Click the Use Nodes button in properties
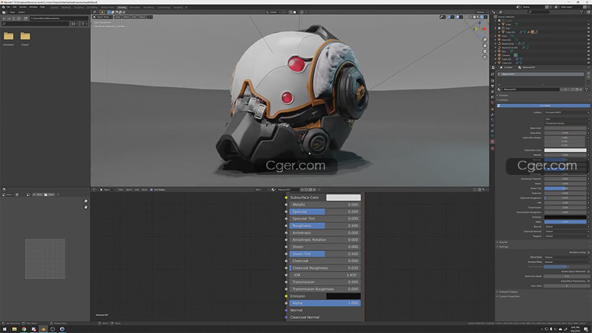This screenshot has width=592, height=333. [544, 106]
